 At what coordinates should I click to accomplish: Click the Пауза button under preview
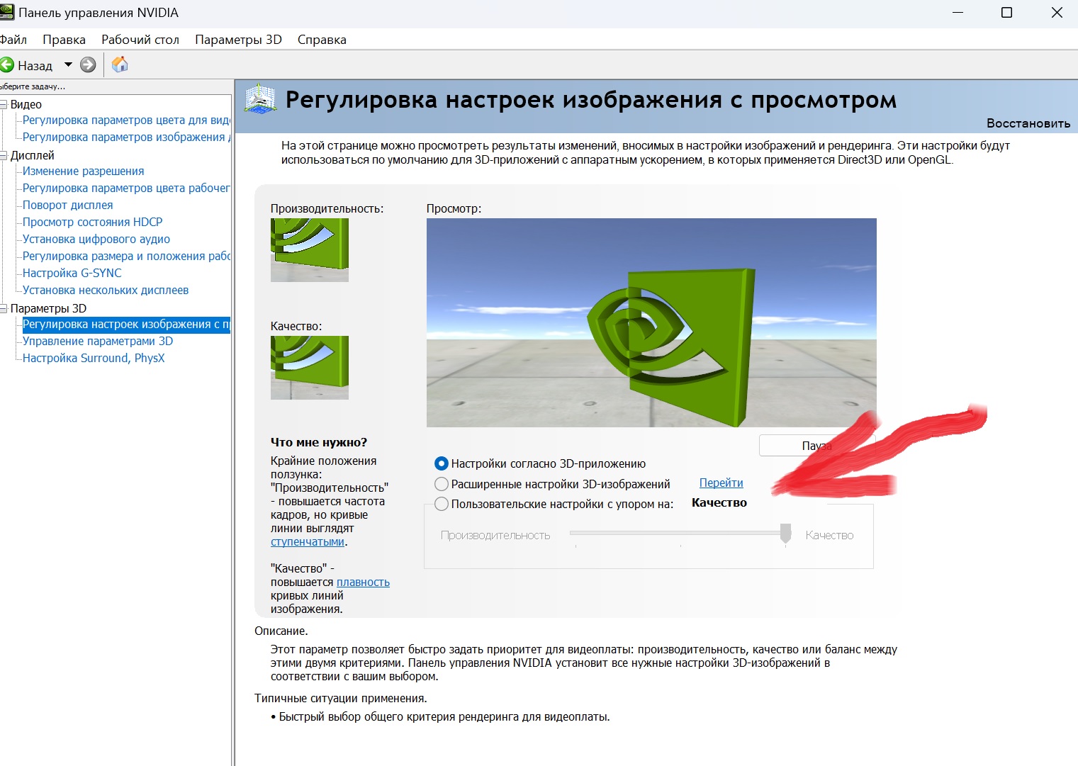(x=817, y=446)
